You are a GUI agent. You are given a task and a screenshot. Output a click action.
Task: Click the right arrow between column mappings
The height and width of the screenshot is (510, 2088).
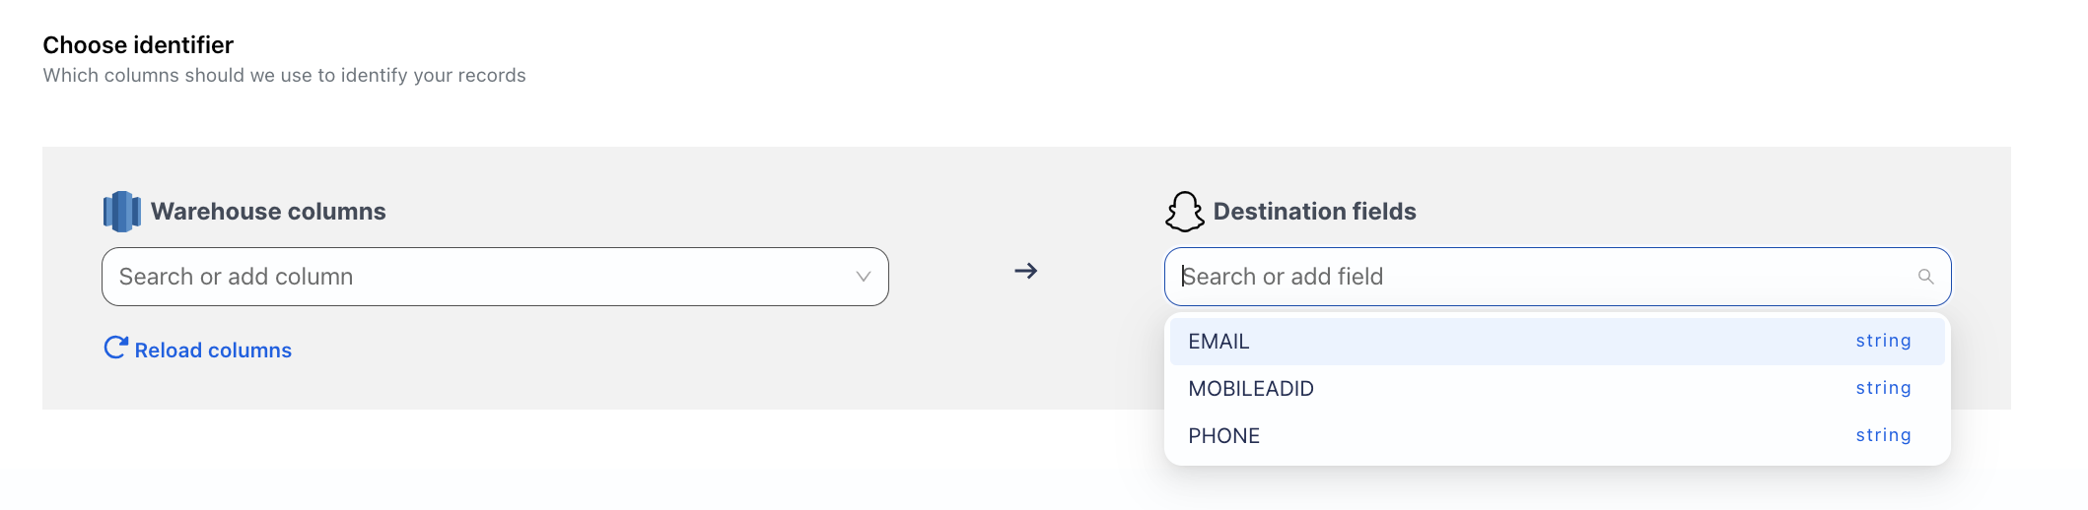pyautogui.click(x=1025, y=271)
